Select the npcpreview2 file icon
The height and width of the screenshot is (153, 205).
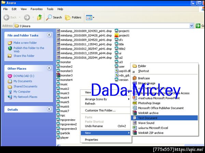(x=58, y=124)
